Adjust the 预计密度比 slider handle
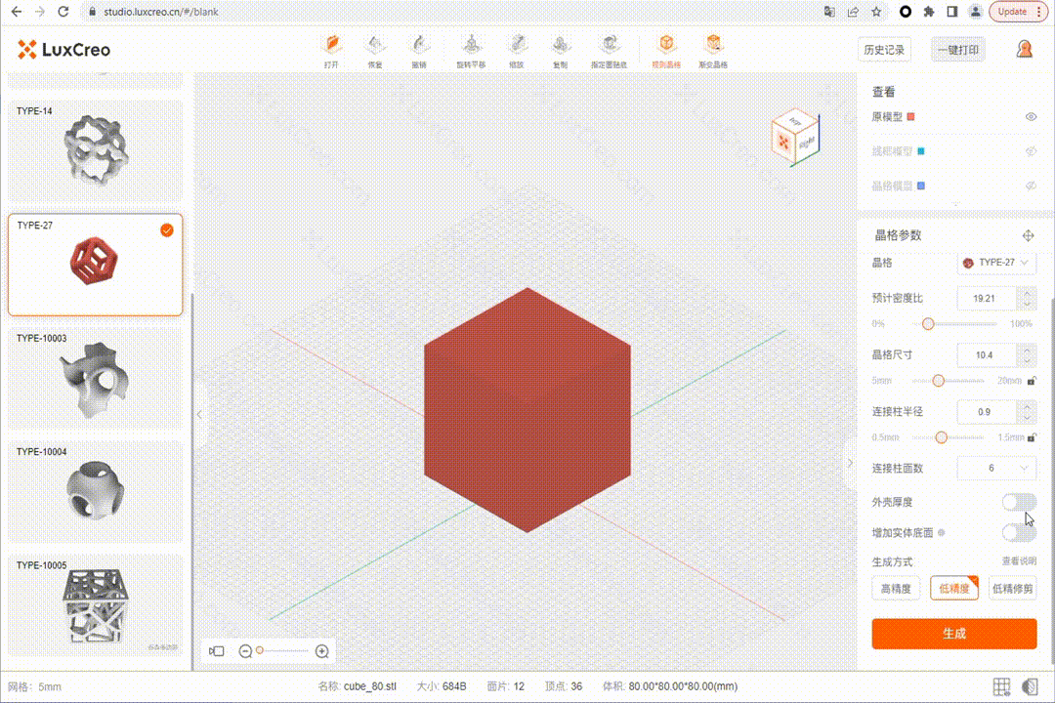Screen dimensions: 1055x703 click(928, 324)
